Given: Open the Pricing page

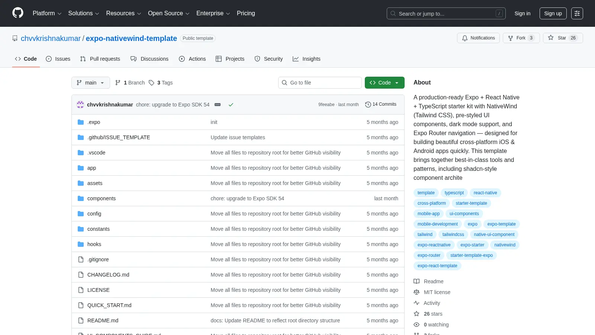Looking at the screenshot, I should point(246,13).
